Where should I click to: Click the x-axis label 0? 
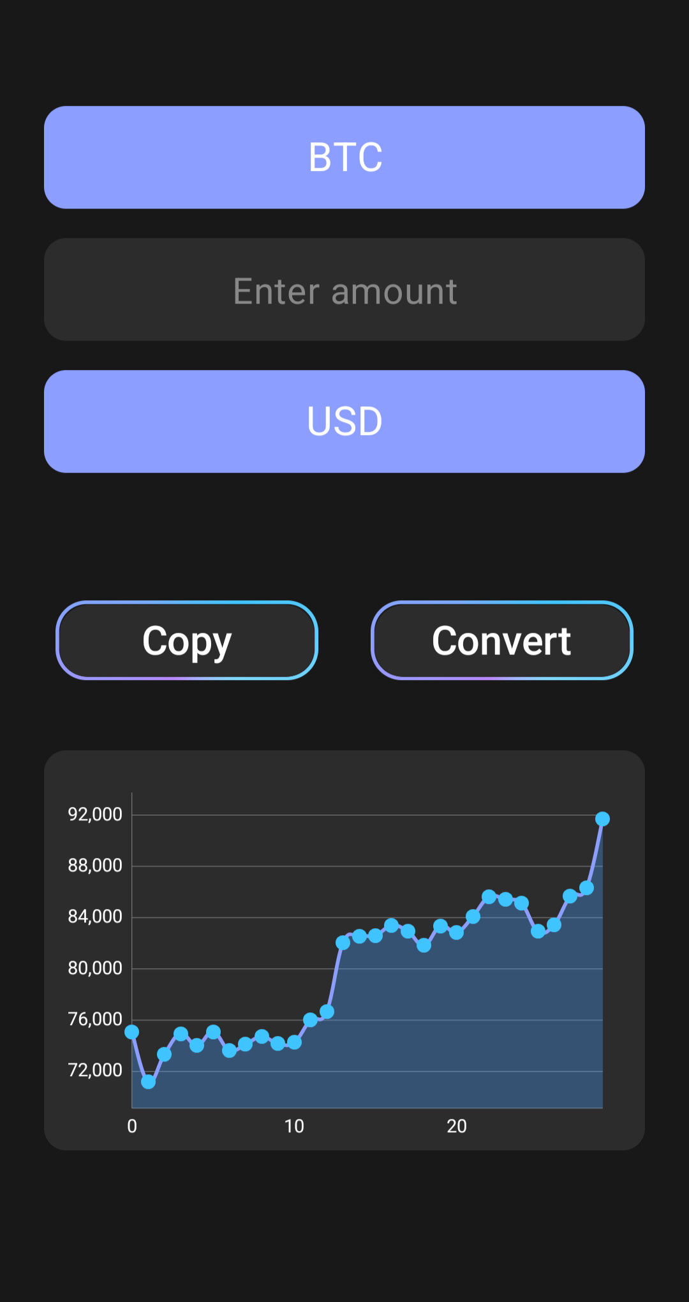(x=132, y=1127)
